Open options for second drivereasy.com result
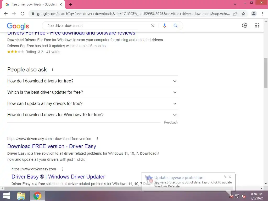This screenshot has width=268, height=201. pyautogui.click(x=62, y=169)
